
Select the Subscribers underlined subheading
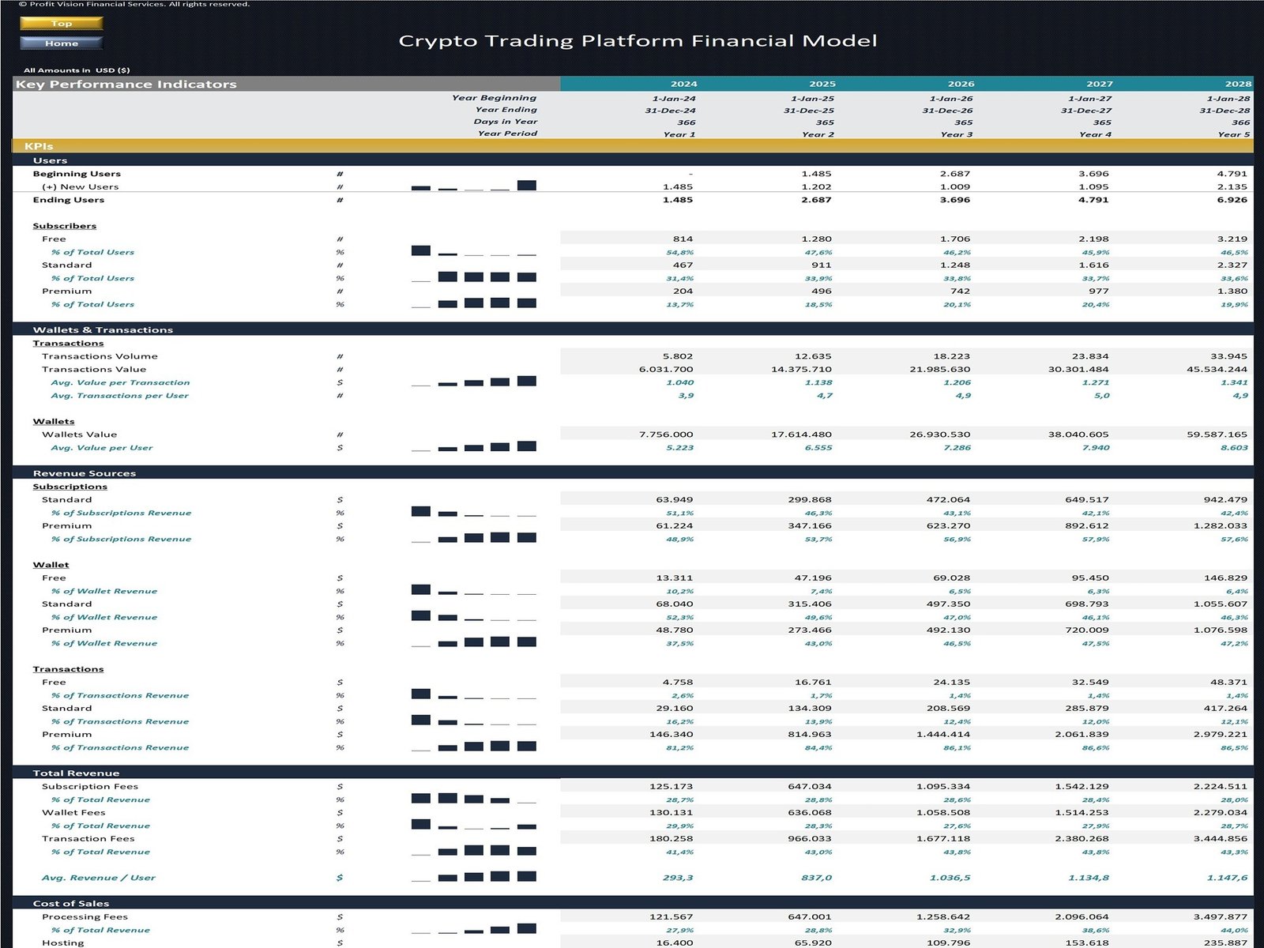pyautogui.click(x=64, y=226)
